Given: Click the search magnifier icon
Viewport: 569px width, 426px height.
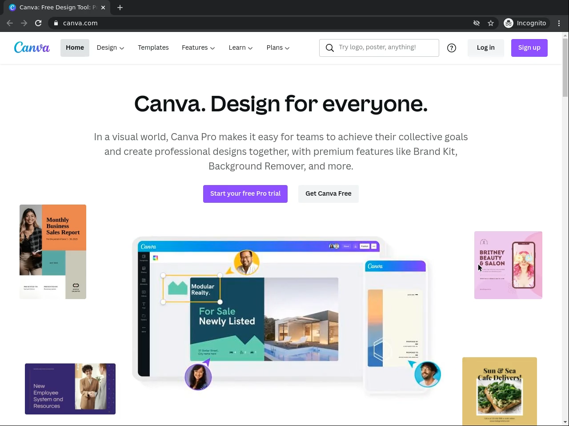Looking at the screenshot, I should tap(330, 48).
